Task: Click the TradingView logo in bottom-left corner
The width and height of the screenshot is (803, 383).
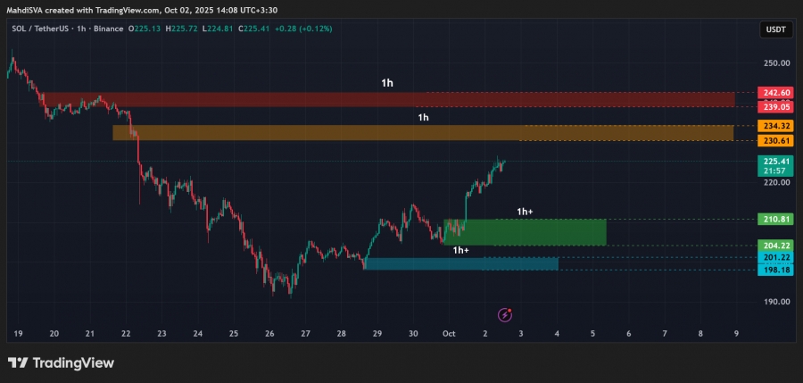Action: click(61, 362)
